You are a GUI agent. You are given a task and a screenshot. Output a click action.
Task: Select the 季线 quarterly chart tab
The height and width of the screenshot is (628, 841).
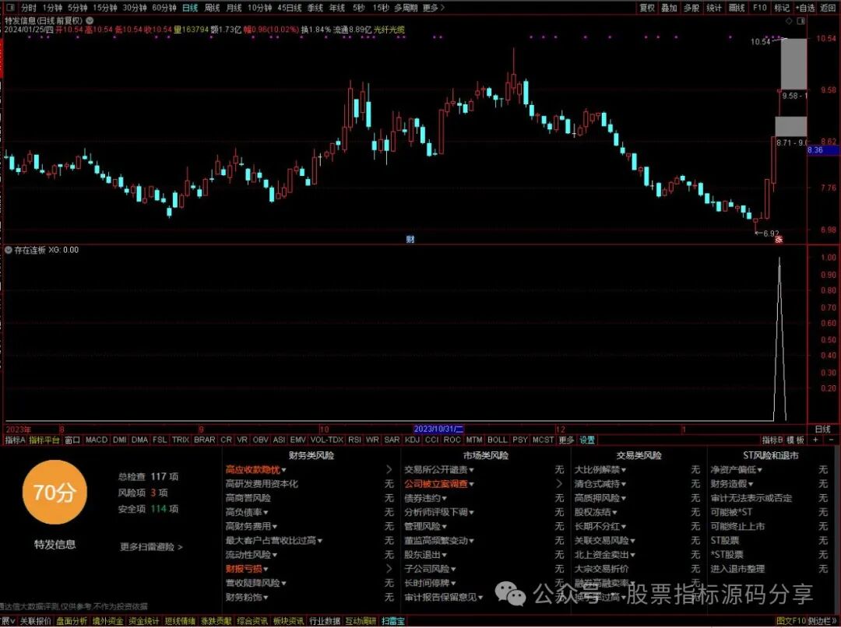pos(315,8)
